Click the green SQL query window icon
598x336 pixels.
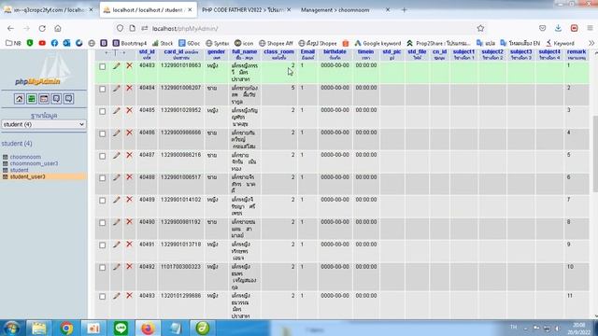click(x=32, y=99)
